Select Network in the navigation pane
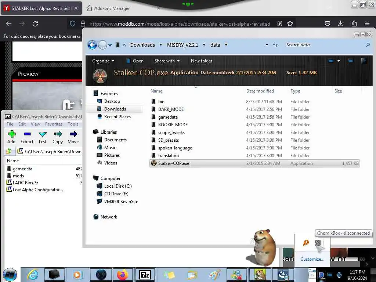Screen dimensions: 376x282 click(x=109, y=217)
